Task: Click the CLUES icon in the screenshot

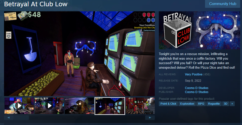Action: (x=9, y=35)
